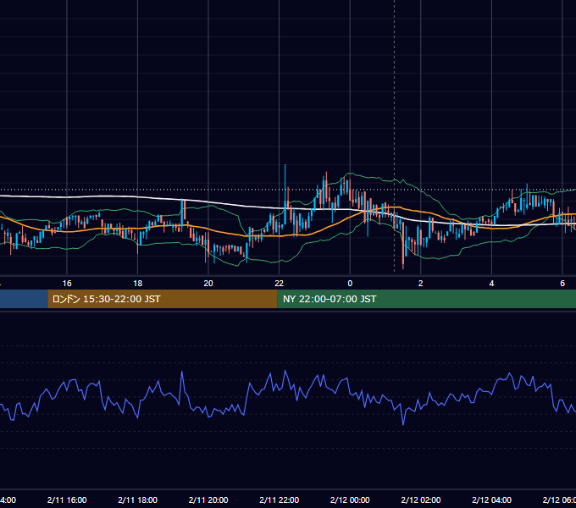Click the 6 hour axis label
The image size is (576, 508).
pyautogui.click(x=562, y=284)
